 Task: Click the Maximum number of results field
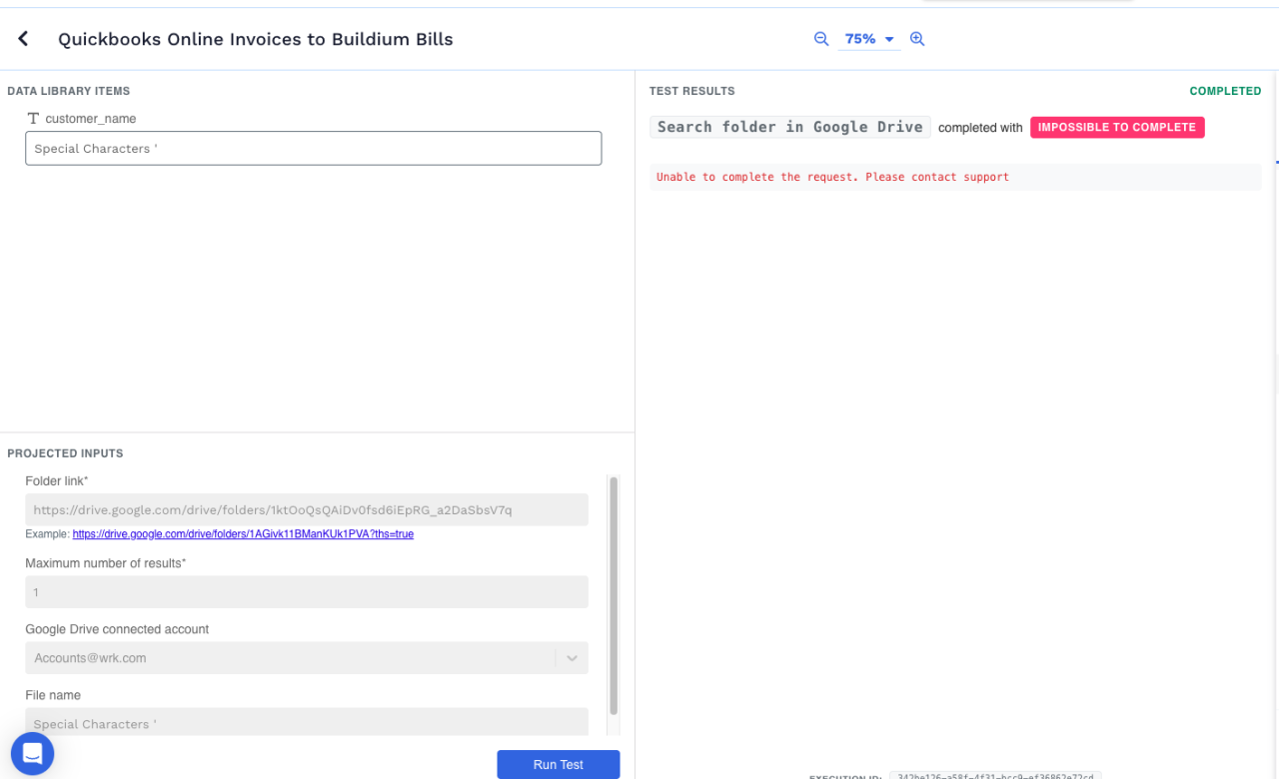pyautogui.click(x=307, y=592)
